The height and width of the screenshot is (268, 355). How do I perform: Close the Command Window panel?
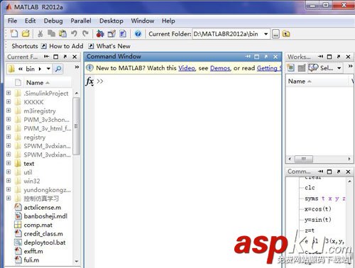click(275, 57)
